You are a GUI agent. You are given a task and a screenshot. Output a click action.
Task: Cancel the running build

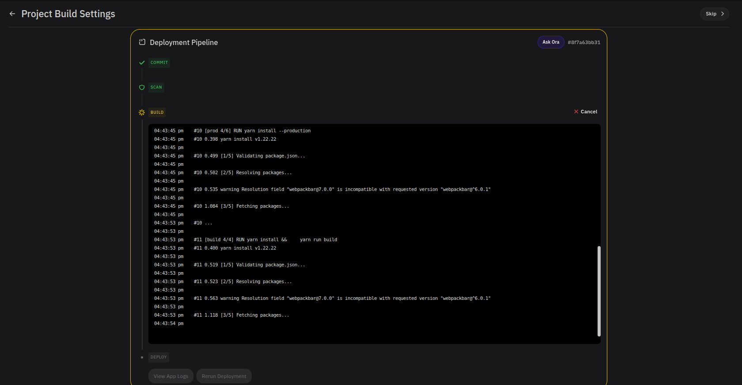pos(586,112)
